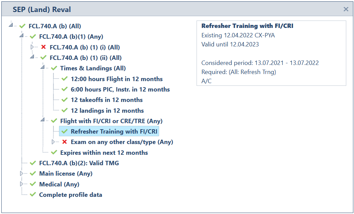This screenshot has height=214, width=354.
Task: Expand the Main license (Any) branch
Action: point(22,174)
